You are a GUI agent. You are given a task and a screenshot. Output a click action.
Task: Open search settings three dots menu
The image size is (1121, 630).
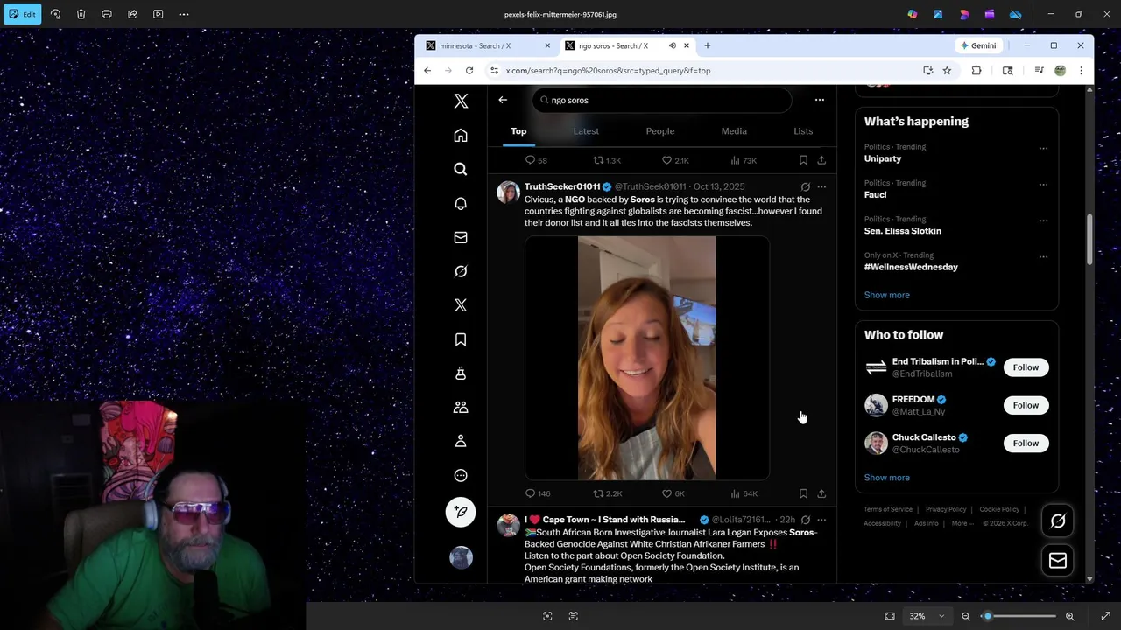coord(820,100)
